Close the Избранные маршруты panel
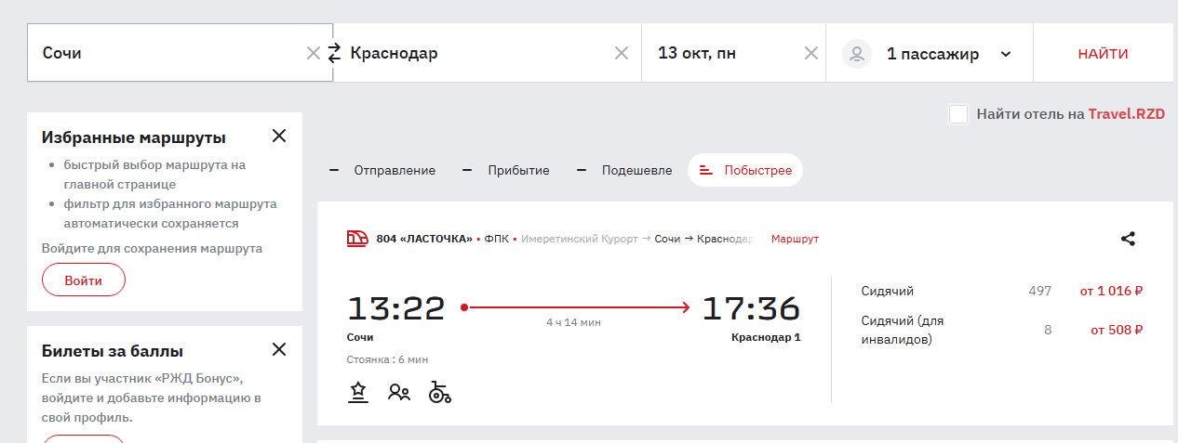The width and height of the screenshot is (1178, 443). (278, 137)
